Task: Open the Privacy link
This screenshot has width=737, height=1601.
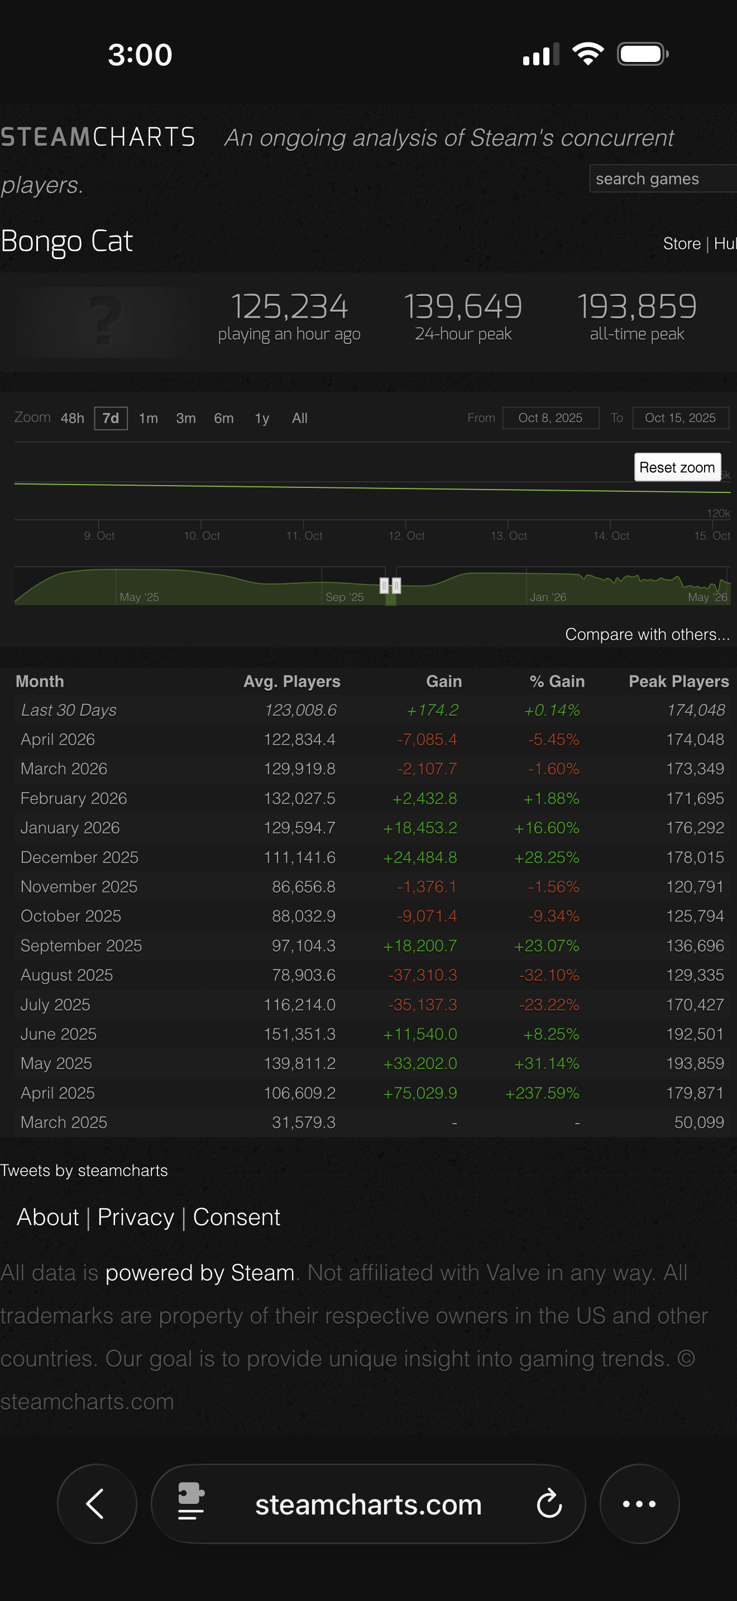Action: pos(136,1216)
